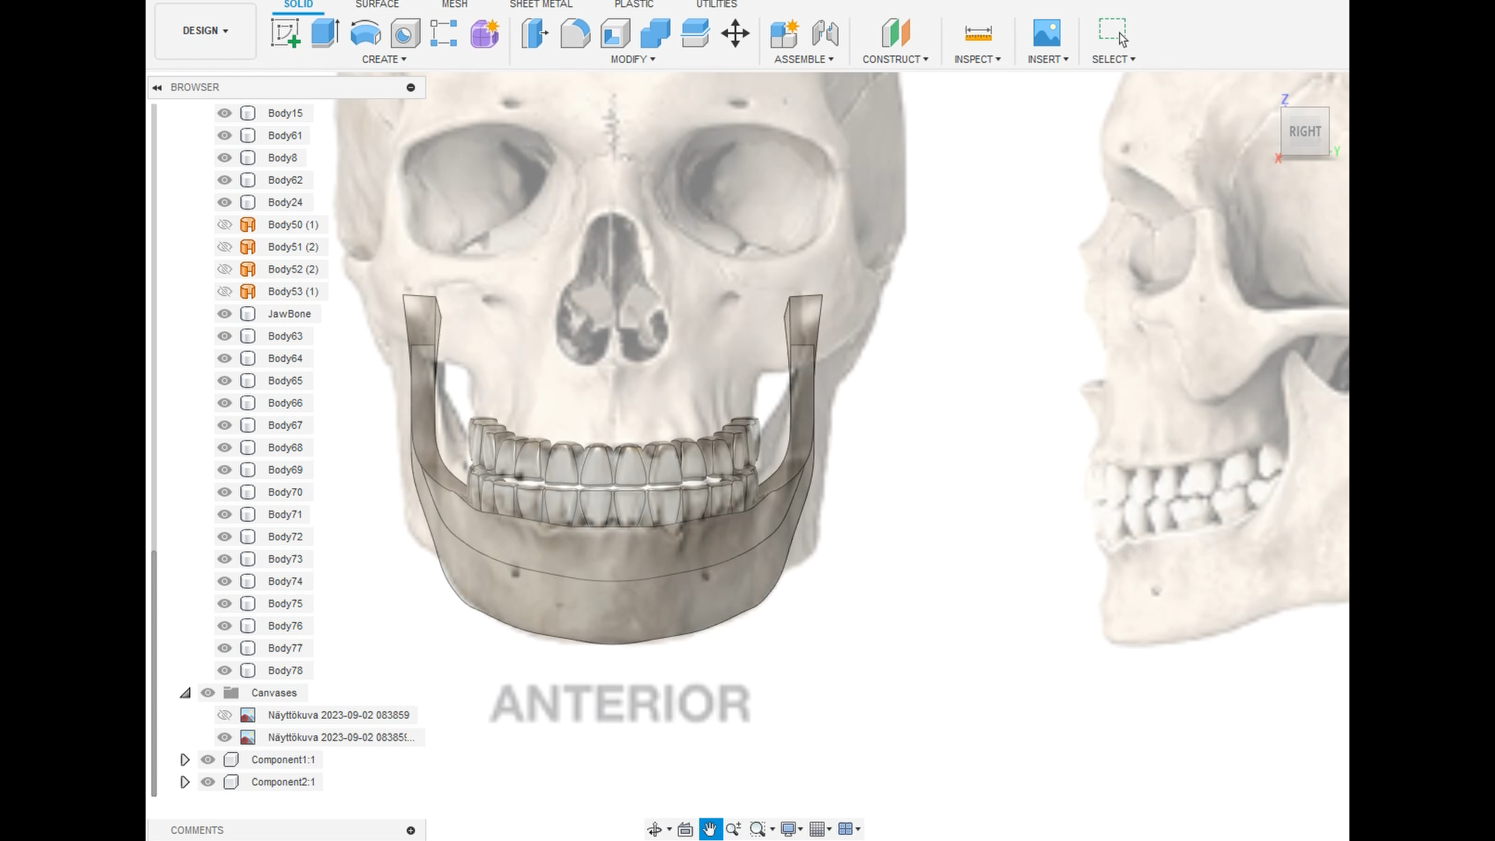1495x841 pixels.
Task: Select the Create Sketch tool
Action: [x=286, y=33]
